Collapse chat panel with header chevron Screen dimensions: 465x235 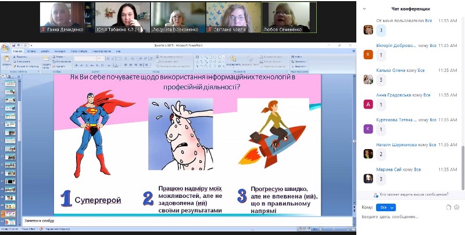pos(364,9)
